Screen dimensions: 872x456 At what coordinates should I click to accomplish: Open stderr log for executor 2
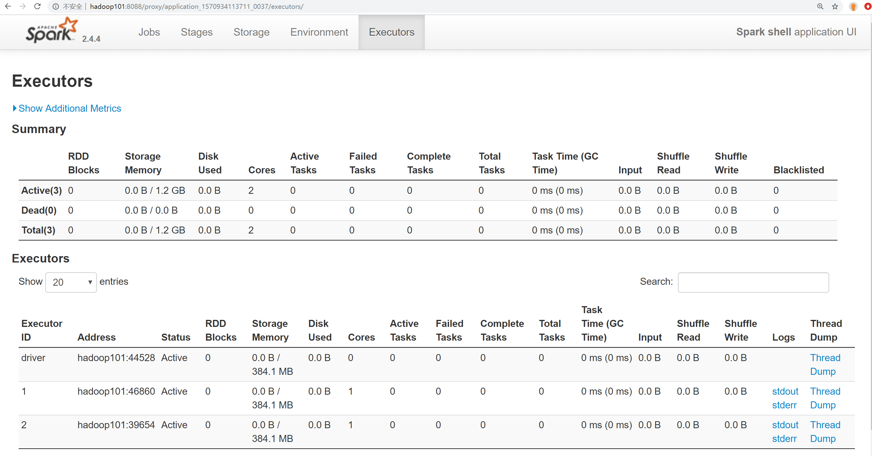784,438
